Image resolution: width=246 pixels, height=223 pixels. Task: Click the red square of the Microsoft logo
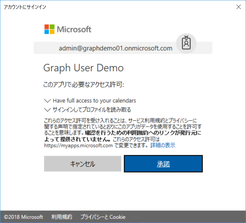[47, 27]
